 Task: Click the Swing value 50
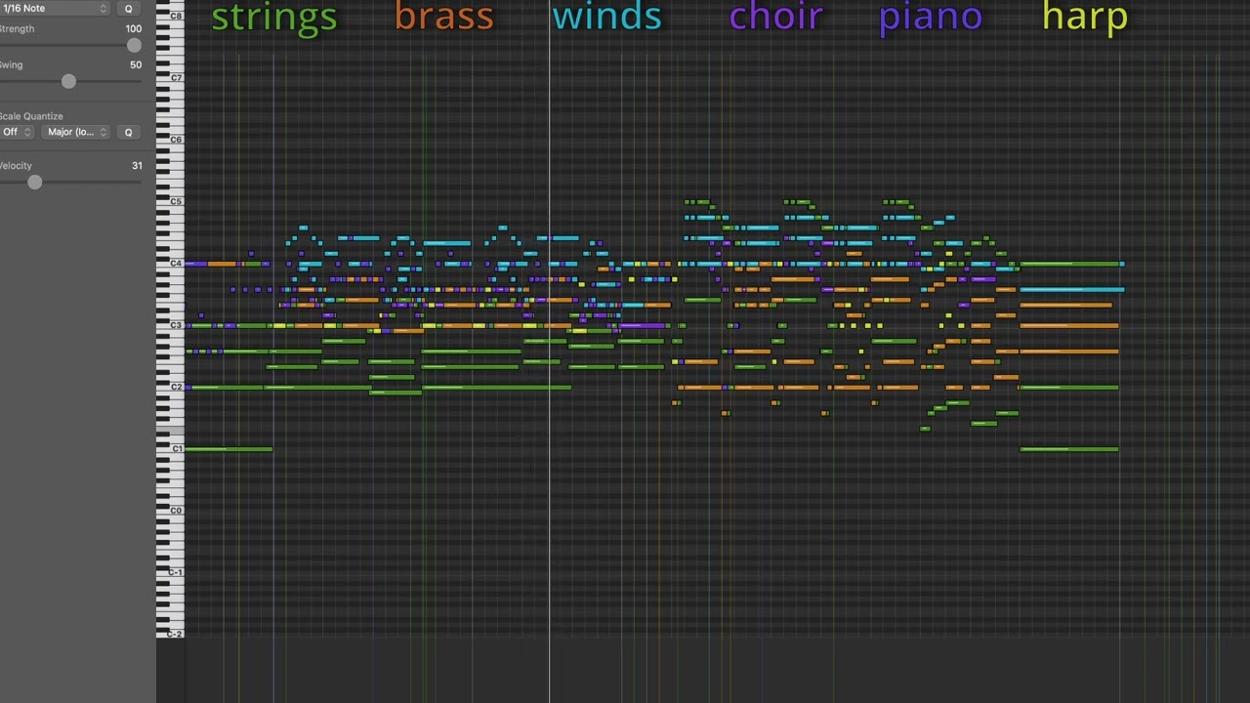[x=136, y=64]
